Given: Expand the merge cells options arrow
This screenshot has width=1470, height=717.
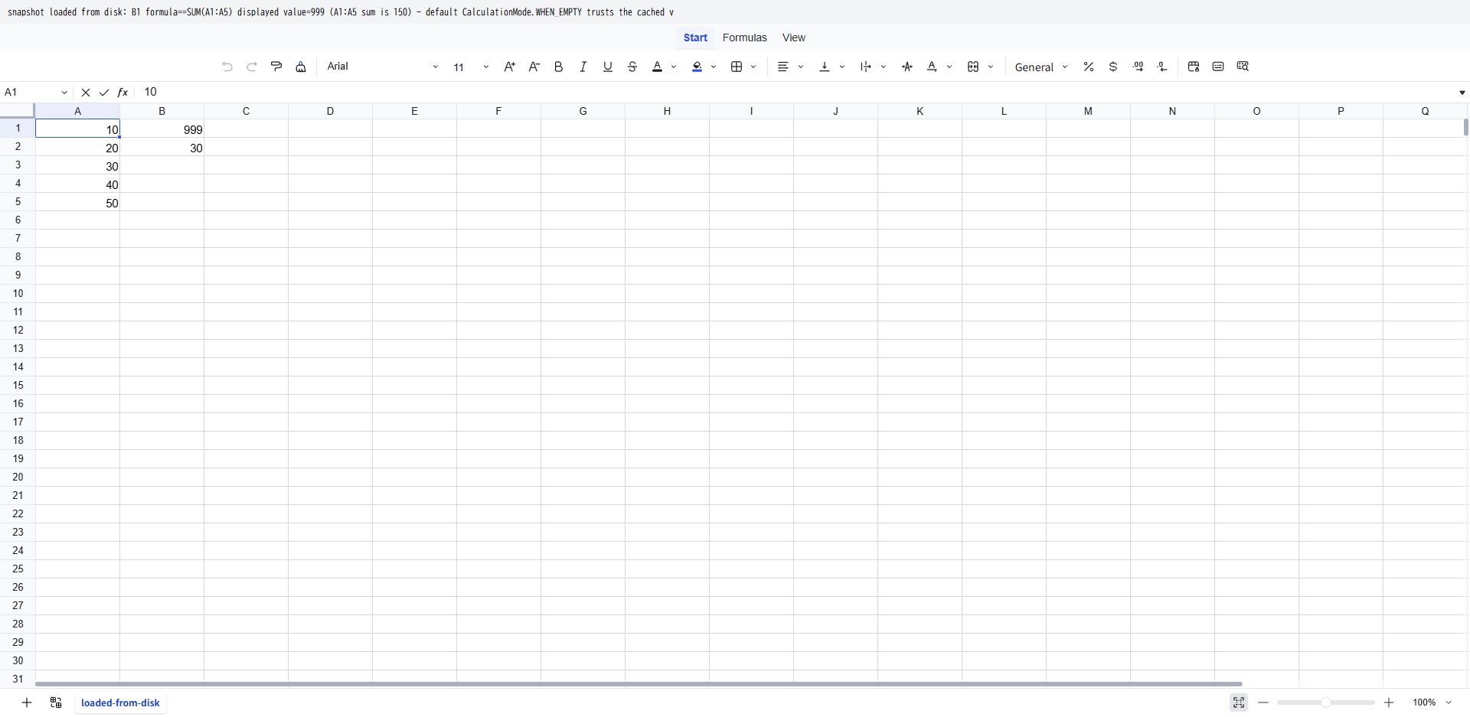Looking at the screenshot, I should [991, 67].
